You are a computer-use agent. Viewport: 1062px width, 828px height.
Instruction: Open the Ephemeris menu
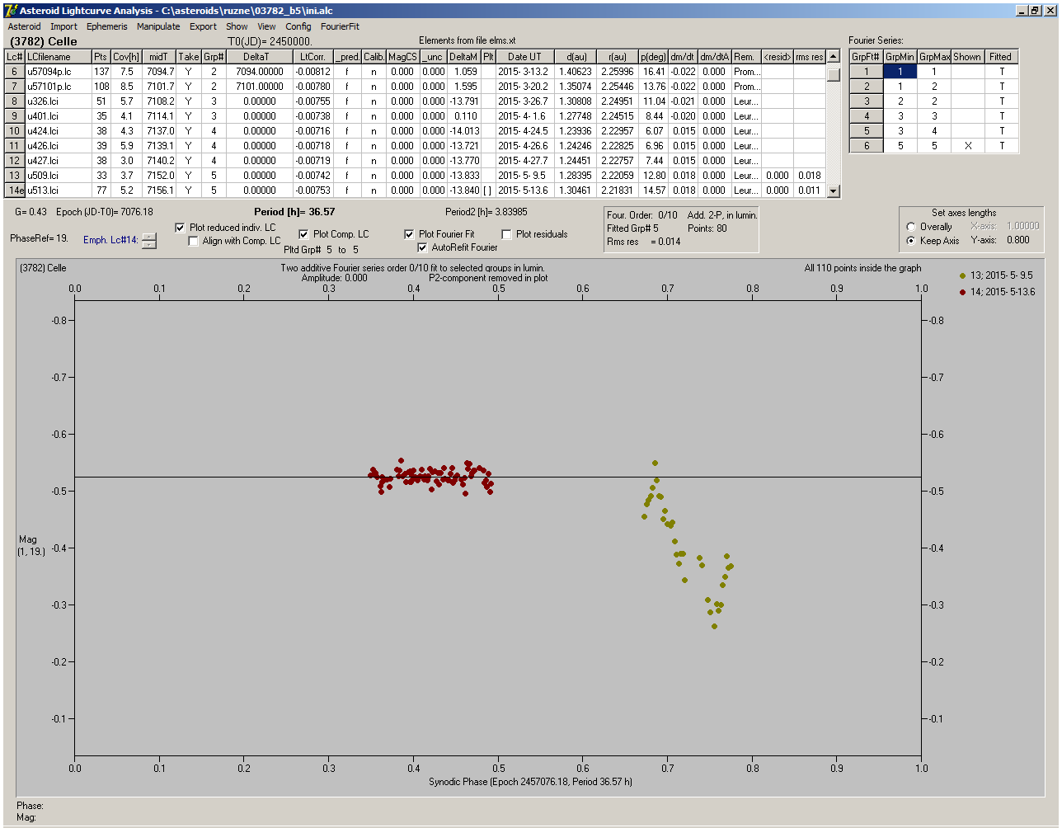click(107, 26)
